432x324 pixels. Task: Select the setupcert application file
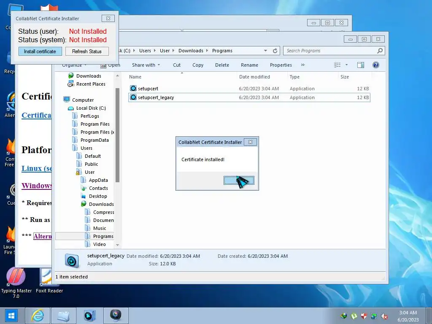[x=249, y=89]
